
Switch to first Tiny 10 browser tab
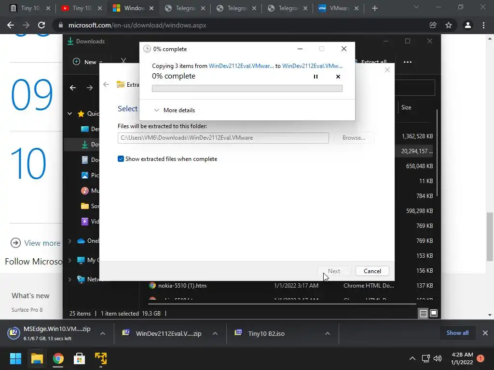coord(30,8)
